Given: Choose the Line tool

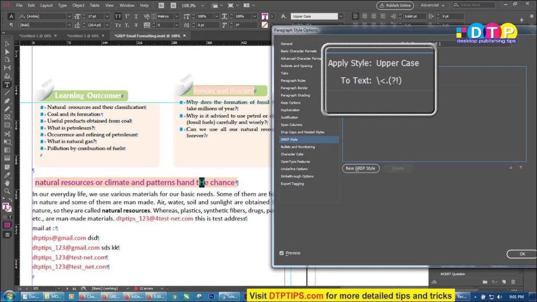Looking at the screenshot, I should pos(7,92).
